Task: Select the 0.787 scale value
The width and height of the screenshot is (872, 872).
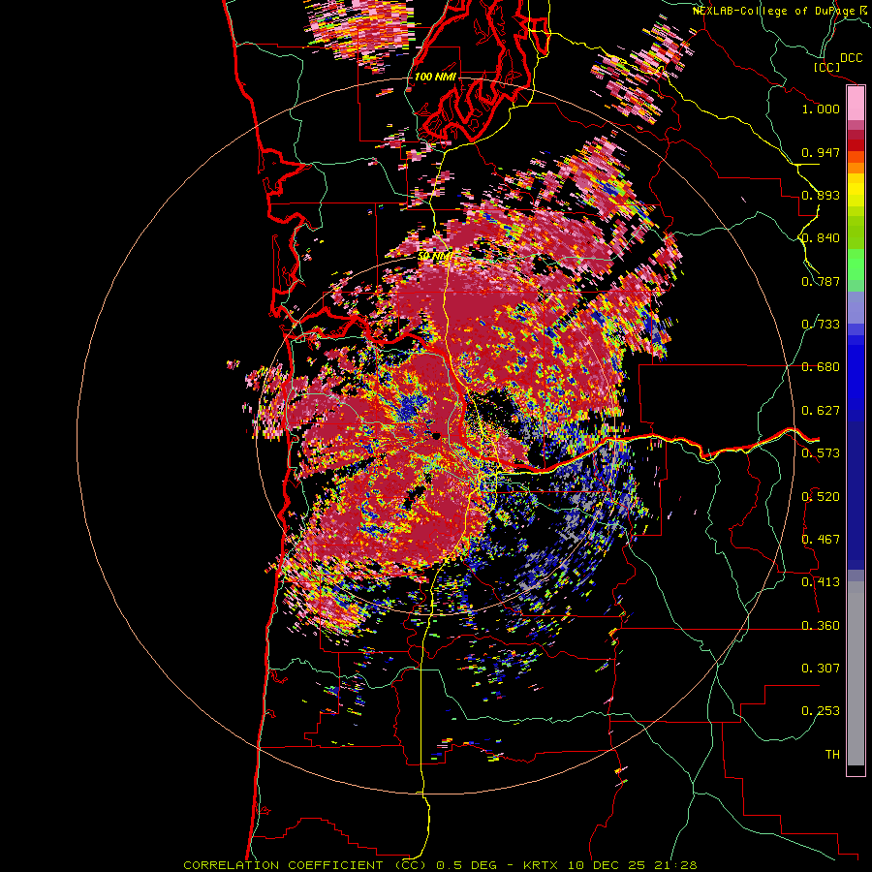Action: (x=821, y=281)
